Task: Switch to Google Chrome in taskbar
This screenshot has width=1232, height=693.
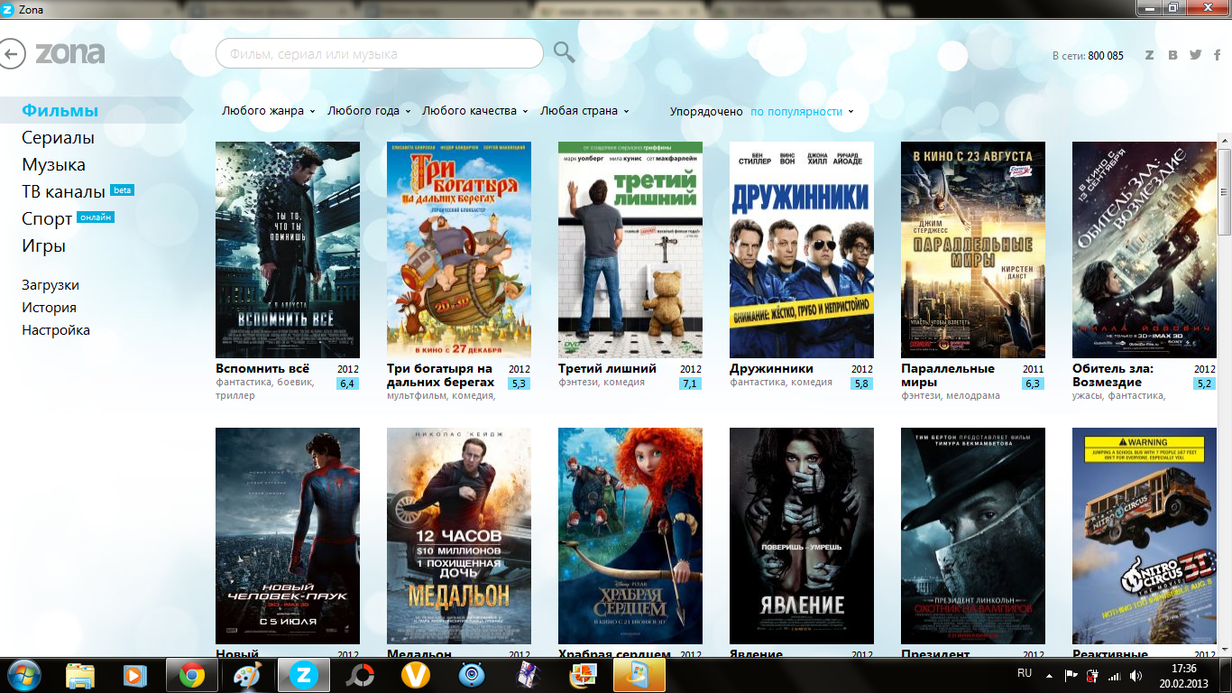Action: click(192, 675)
